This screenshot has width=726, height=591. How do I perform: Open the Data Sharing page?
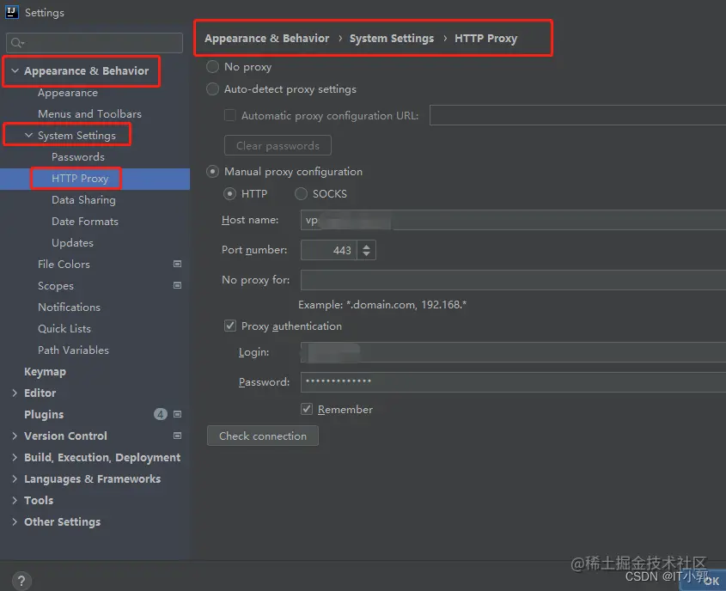(x=83, y=200)
